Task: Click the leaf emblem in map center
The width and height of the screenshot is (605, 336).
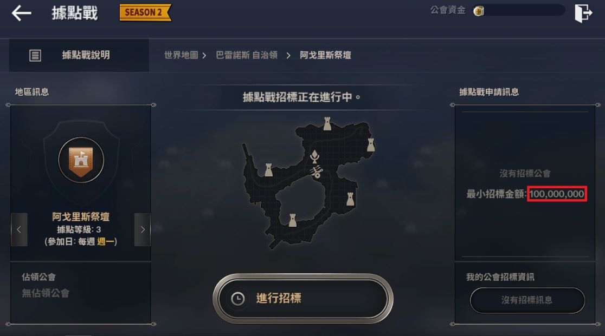Action: pyautogui.click(x=314, y=156)
